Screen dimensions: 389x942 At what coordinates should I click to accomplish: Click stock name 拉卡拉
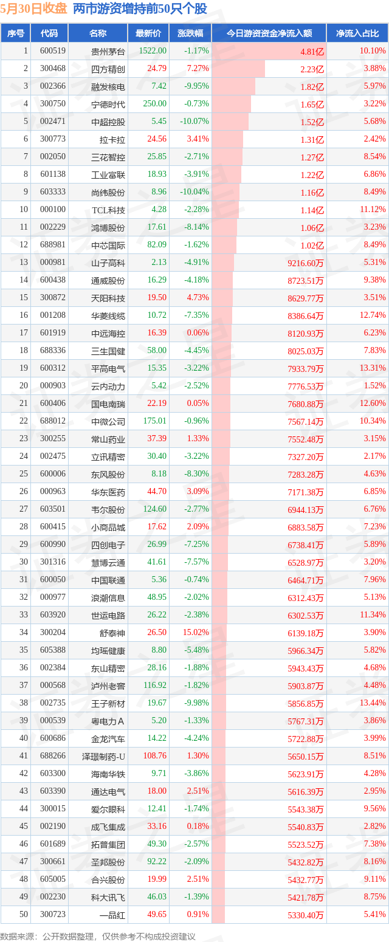click(112, 140)
